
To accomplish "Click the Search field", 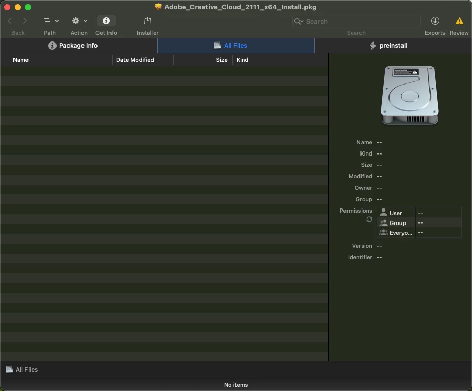I will click(356, 21).
